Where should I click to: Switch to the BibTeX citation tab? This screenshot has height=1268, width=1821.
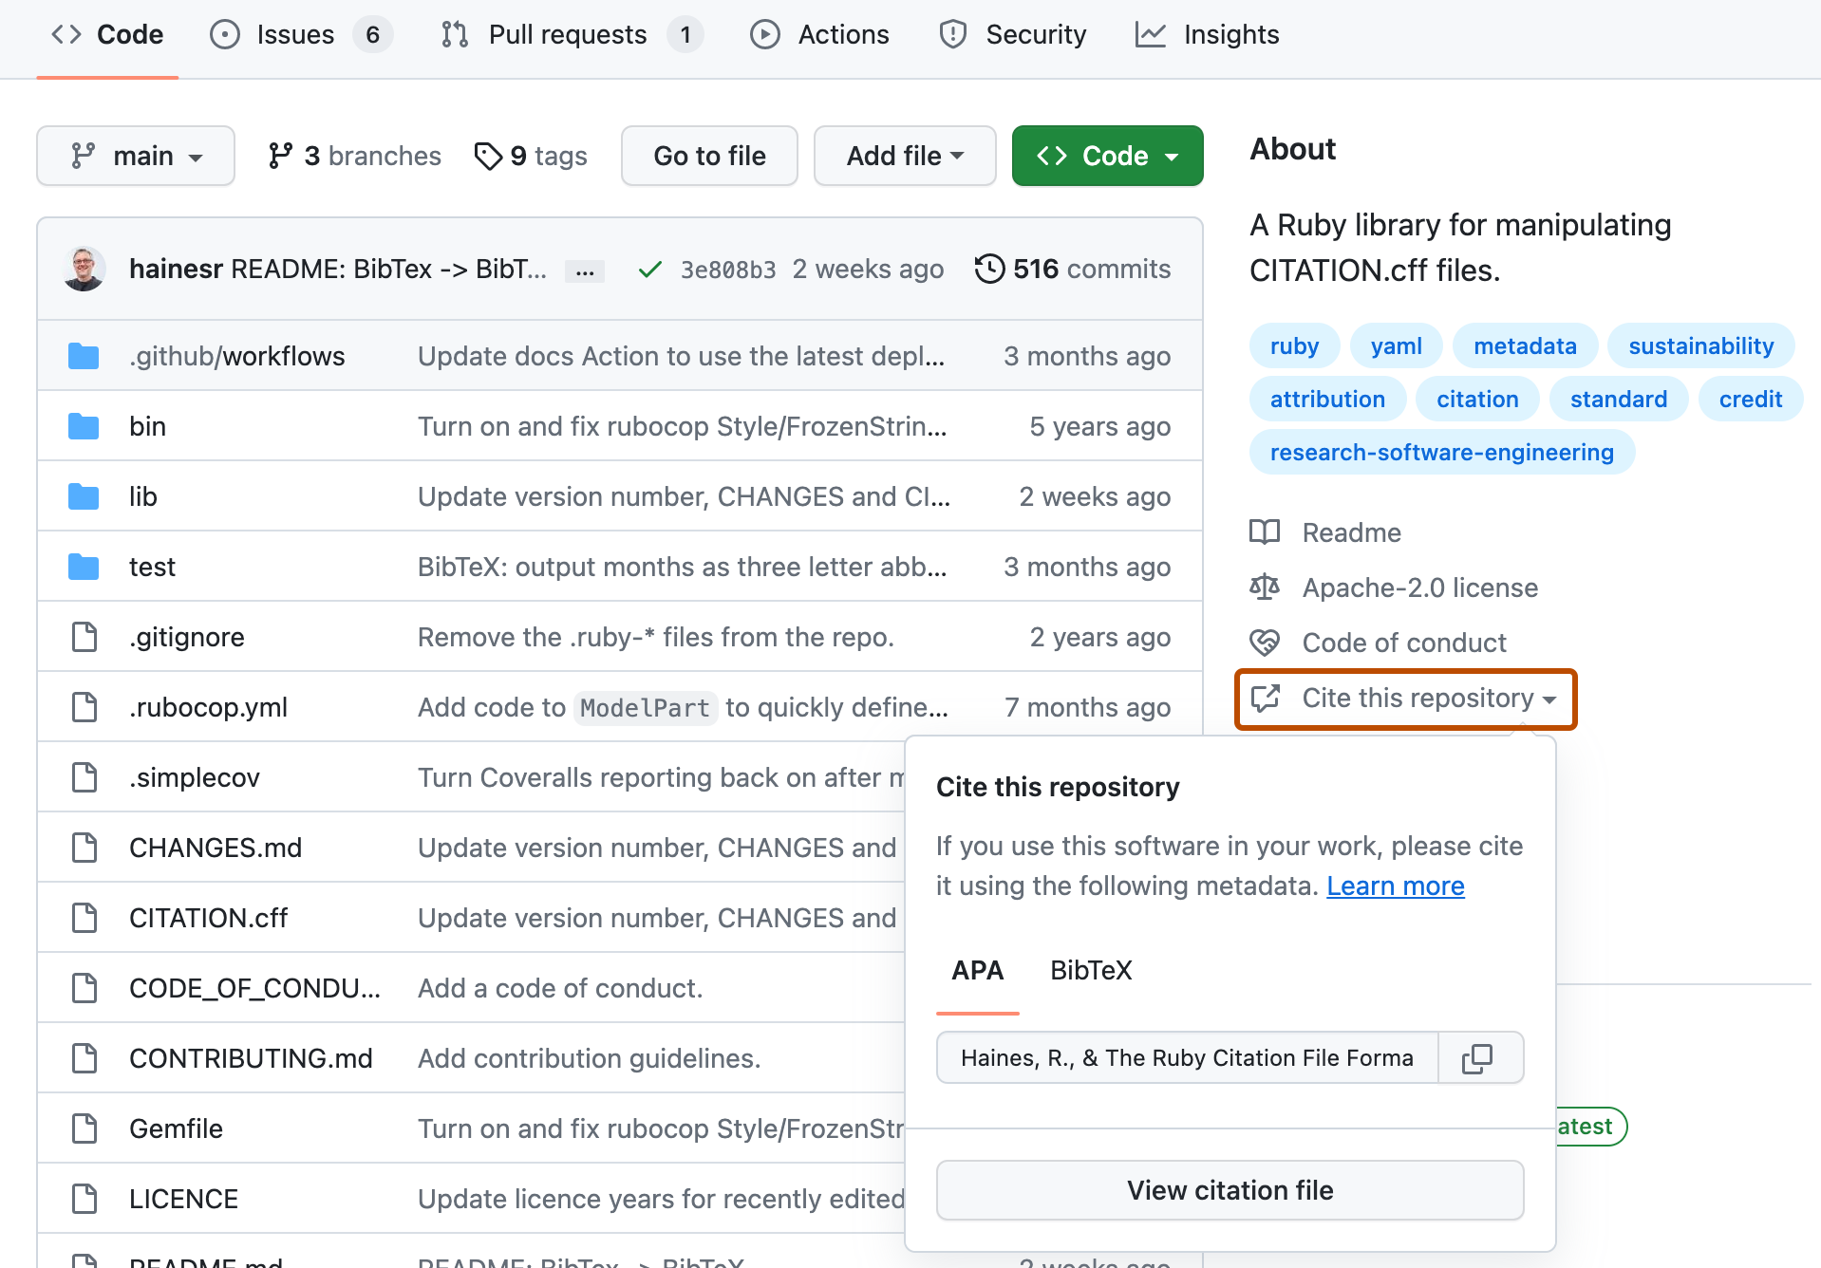pos(1090,970)
